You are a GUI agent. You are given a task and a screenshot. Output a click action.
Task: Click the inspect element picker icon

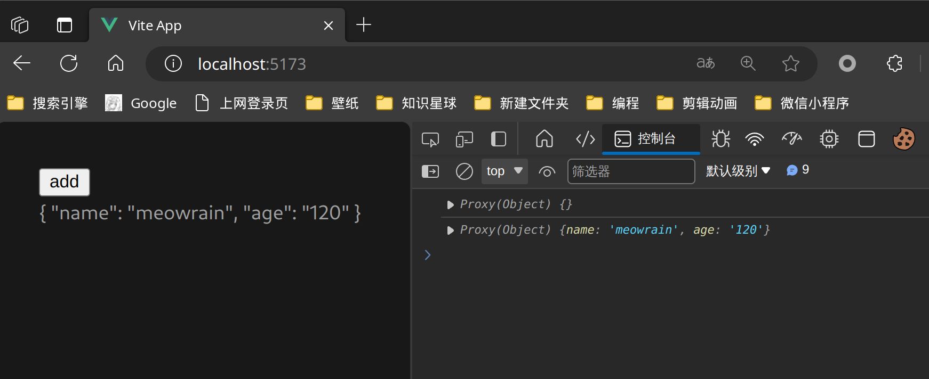(430, 139)
